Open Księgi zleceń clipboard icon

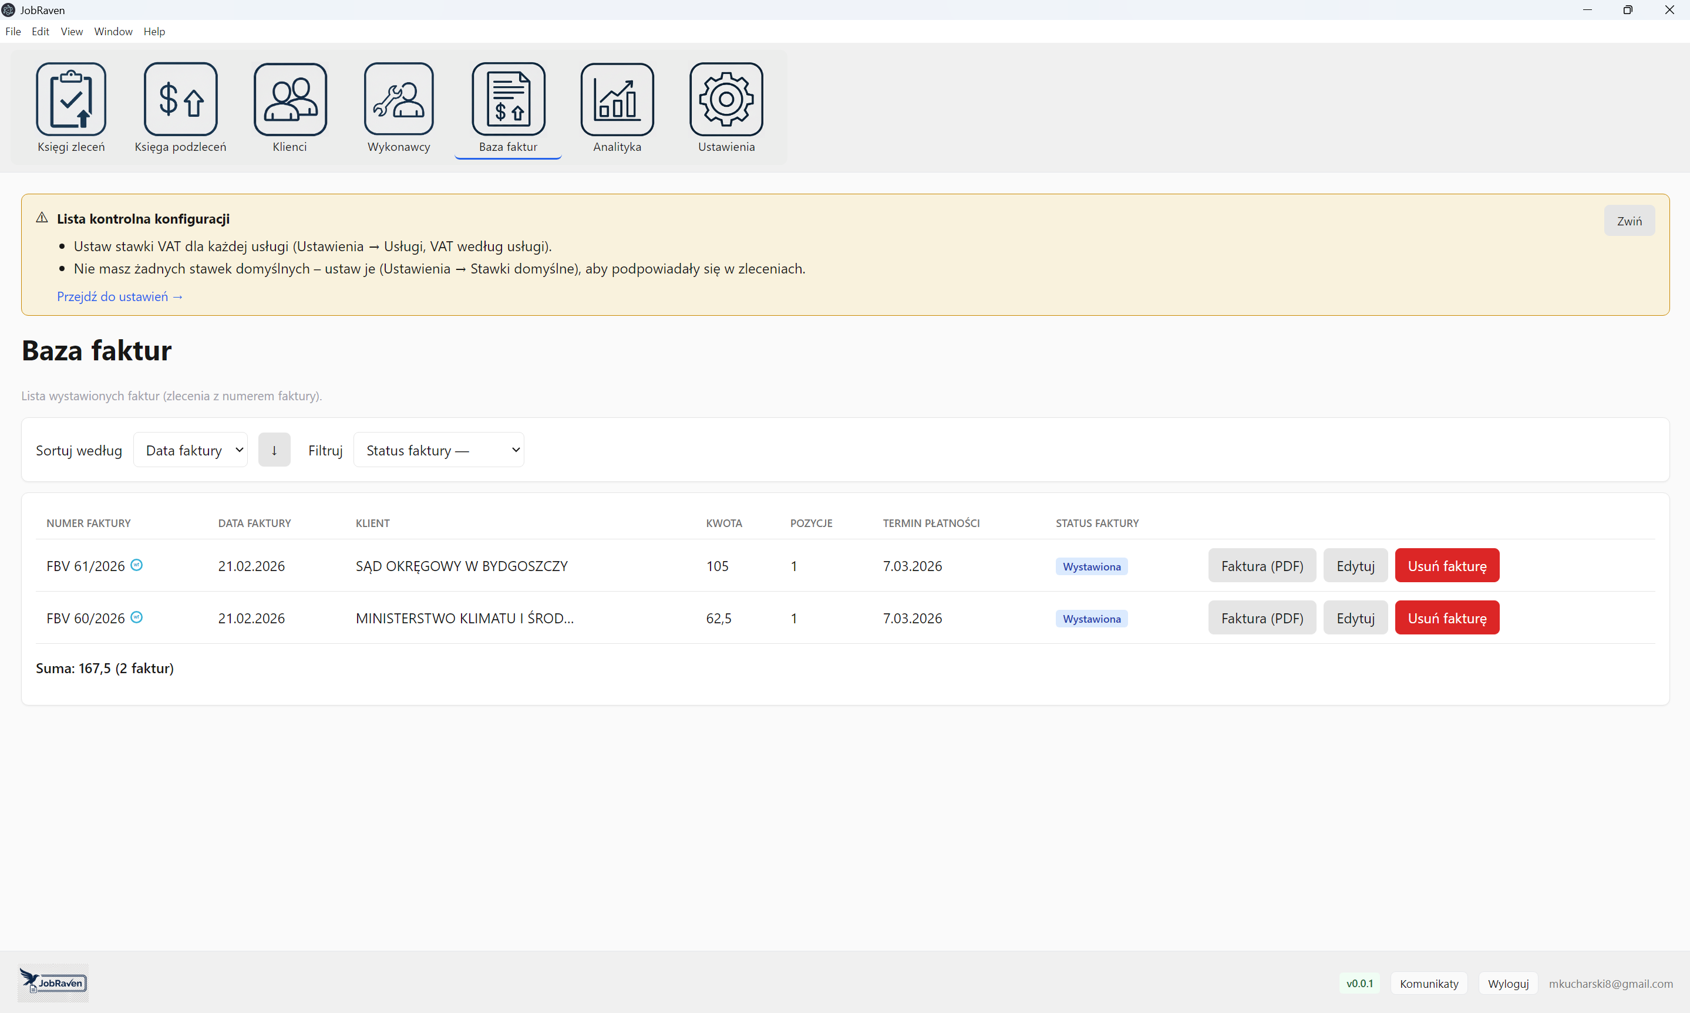click(x=71, y=100)
